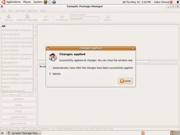This screenshot has width=180, height=135.
Task: Open package Properties from the toolbar
Action: click(62, 18)
